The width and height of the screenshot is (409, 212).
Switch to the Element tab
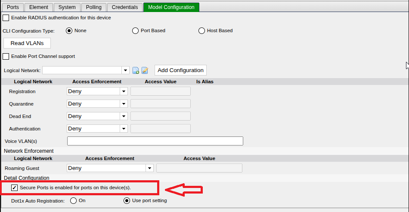[39, 7]
